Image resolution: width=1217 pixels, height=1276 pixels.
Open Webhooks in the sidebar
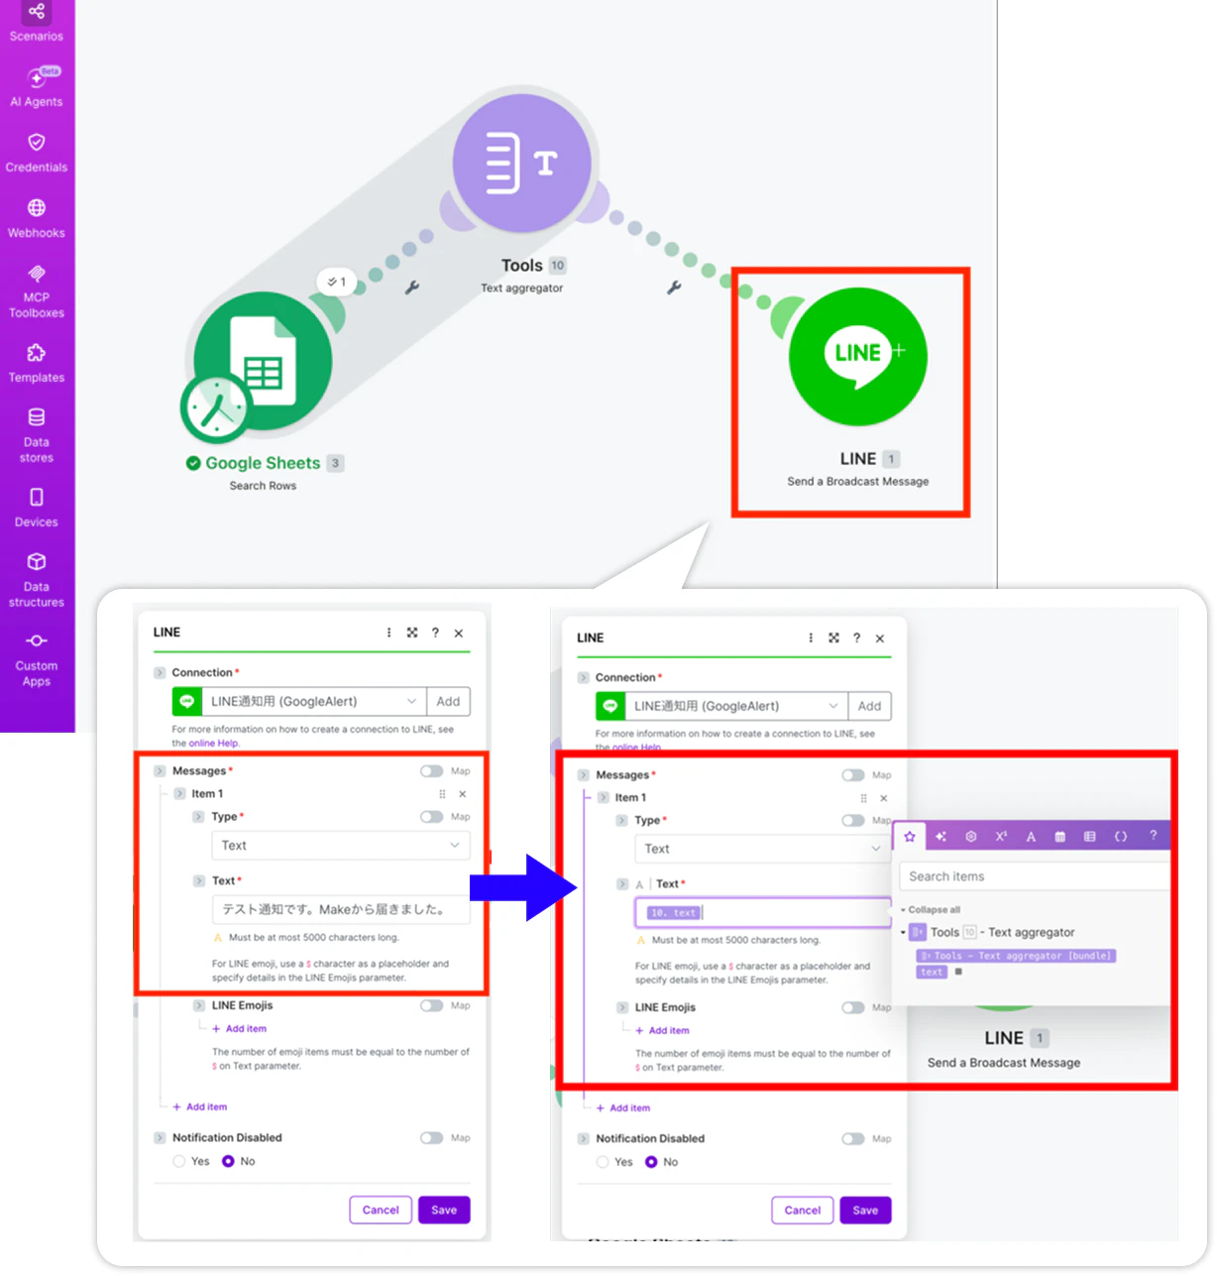[37, 219]
